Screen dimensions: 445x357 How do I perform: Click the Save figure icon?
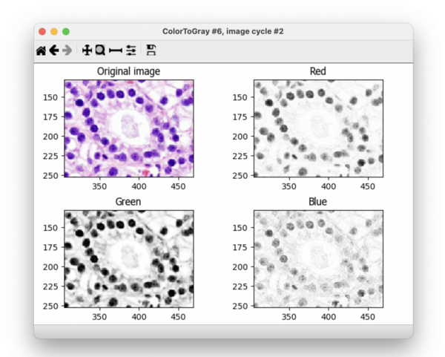pyautogui.click(x=151, y=50)
